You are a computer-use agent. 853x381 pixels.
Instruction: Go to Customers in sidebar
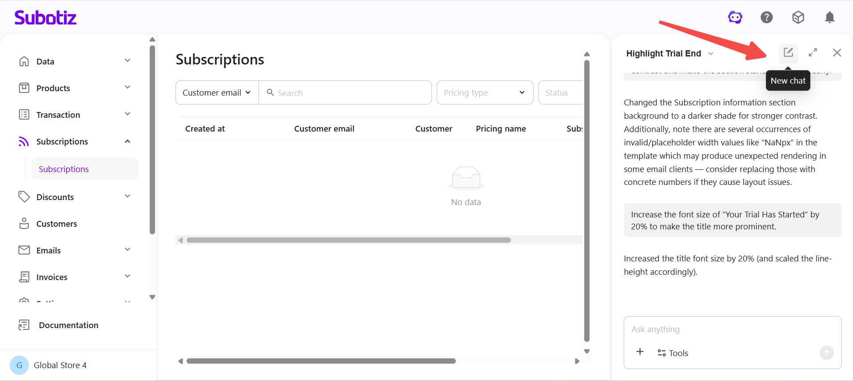[56, 224]
